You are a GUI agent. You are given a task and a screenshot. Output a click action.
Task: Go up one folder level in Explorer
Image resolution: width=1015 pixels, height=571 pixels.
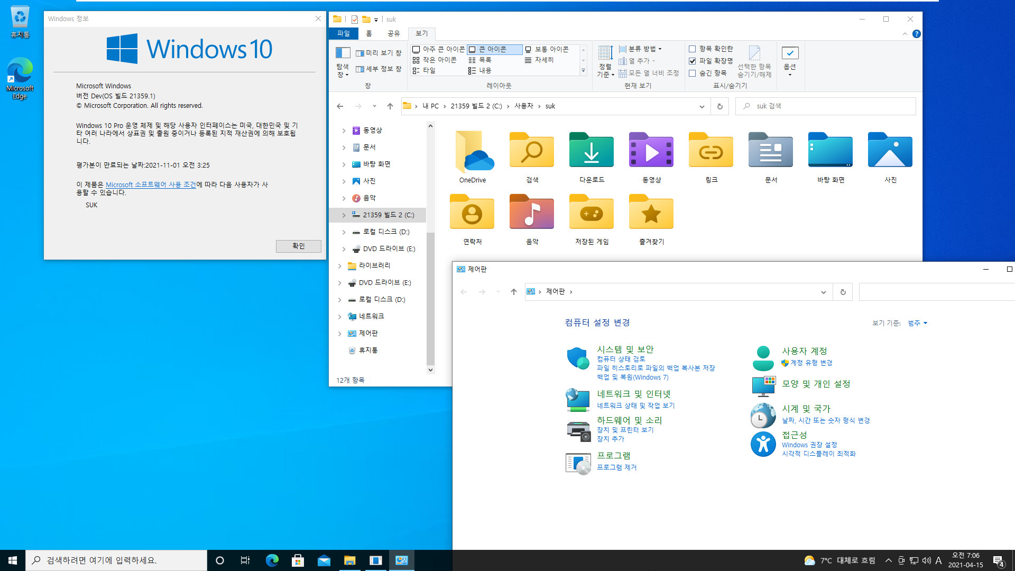[x=390, y=106]
